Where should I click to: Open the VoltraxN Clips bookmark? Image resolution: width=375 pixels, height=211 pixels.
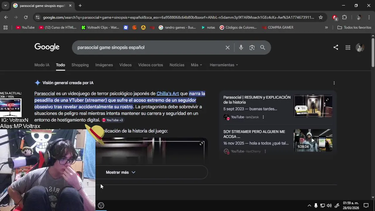(x=100, y=28)
